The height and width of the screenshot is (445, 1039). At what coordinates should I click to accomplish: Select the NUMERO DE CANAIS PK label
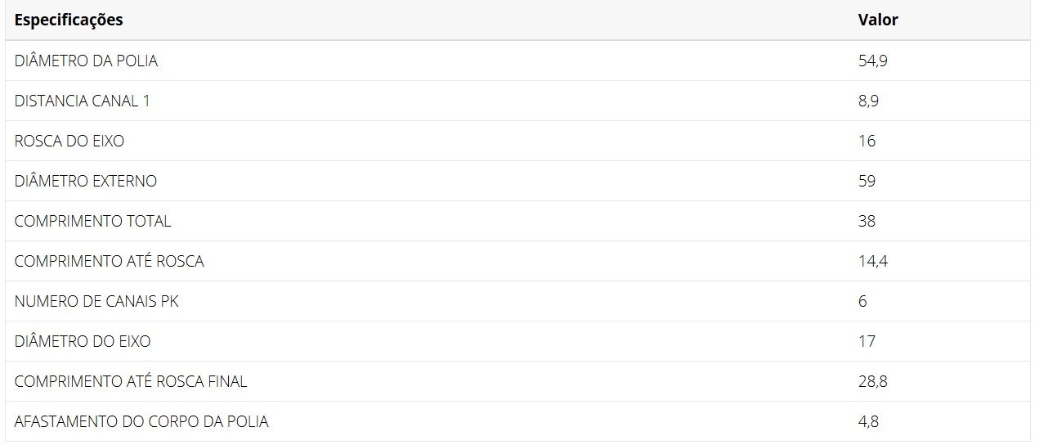(x=96, y=302)
